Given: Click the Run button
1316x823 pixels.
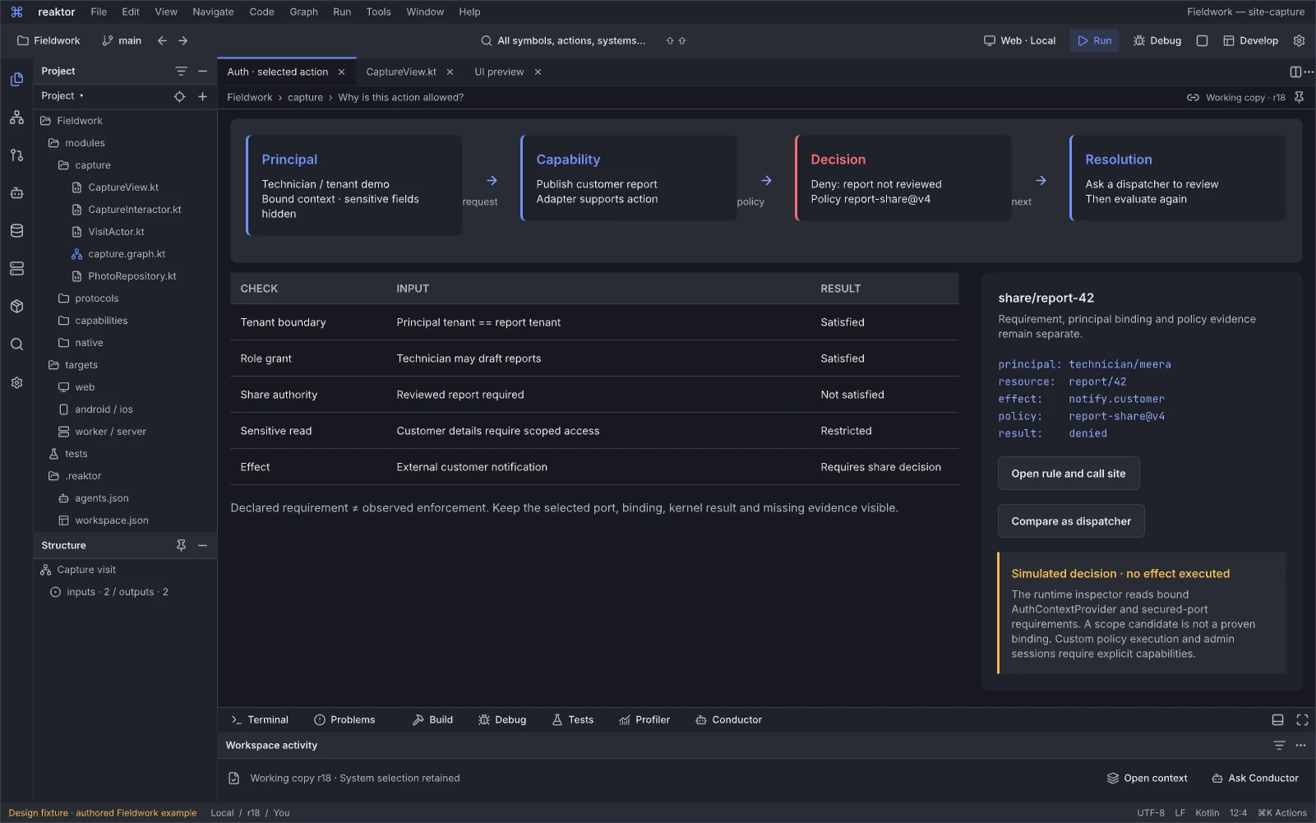Looking at the screenshot, I should (1094, 40).
